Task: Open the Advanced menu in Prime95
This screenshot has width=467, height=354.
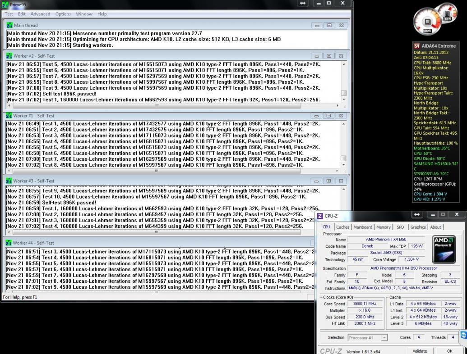Action: click(40, 14)
